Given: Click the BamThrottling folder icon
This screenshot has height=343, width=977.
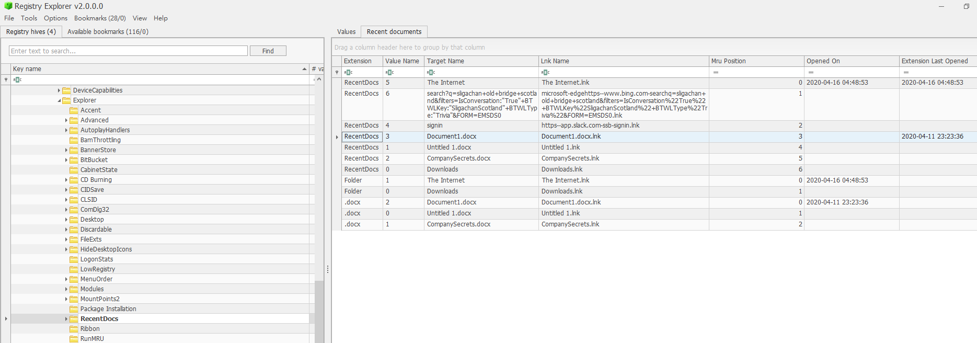Looking at the screenshot, I should click(x=74, y=140).
